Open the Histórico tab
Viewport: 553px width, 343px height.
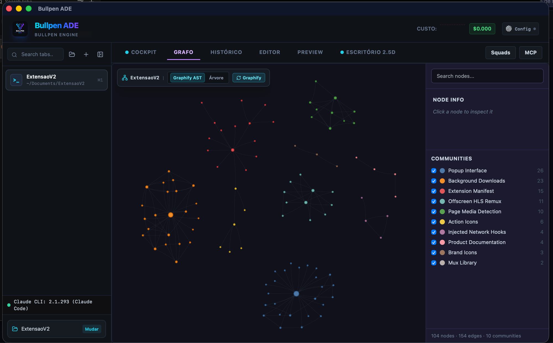226,52
